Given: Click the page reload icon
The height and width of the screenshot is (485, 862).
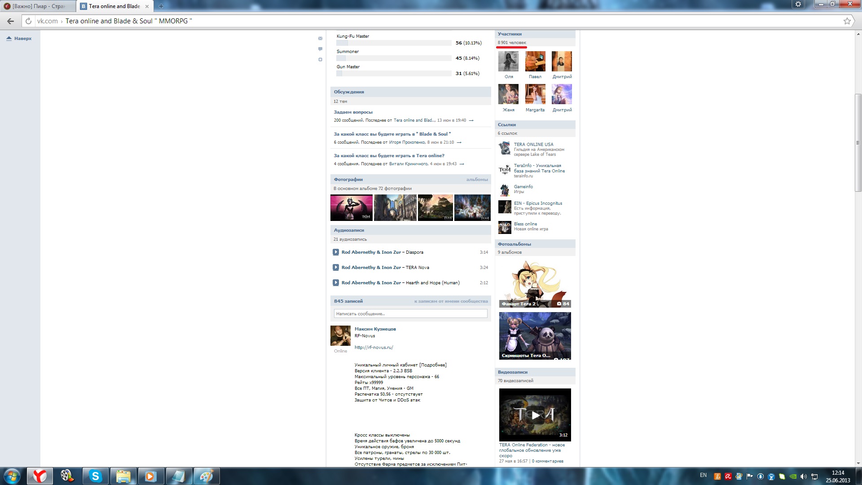Looking at the screenshot, I should coord(28,21).
